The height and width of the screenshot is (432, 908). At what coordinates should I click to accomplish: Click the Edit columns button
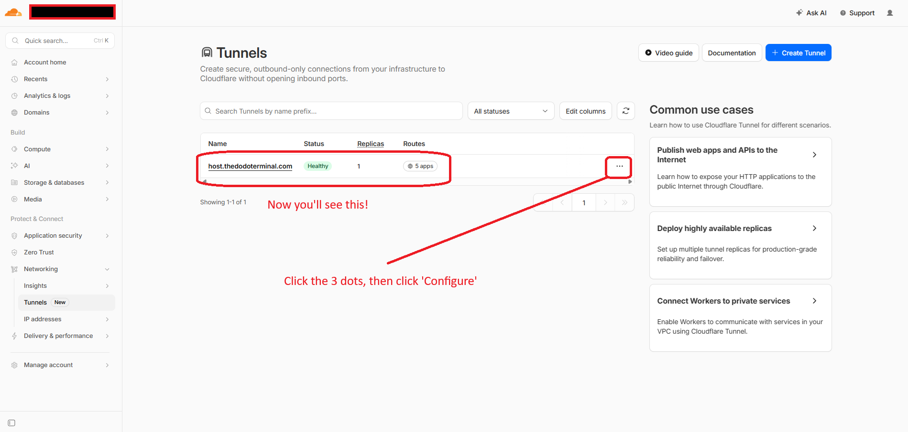pyautogui.click(x=585, y=111)
